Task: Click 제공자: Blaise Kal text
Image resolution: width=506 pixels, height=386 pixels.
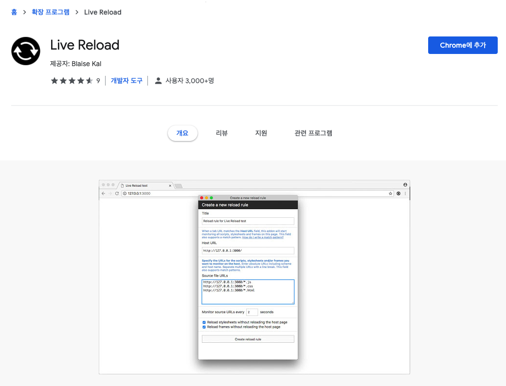Action: tap(75, 64)
